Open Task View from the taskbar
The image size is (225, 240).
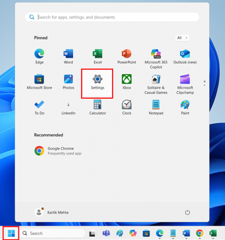[x=93, y=233]
